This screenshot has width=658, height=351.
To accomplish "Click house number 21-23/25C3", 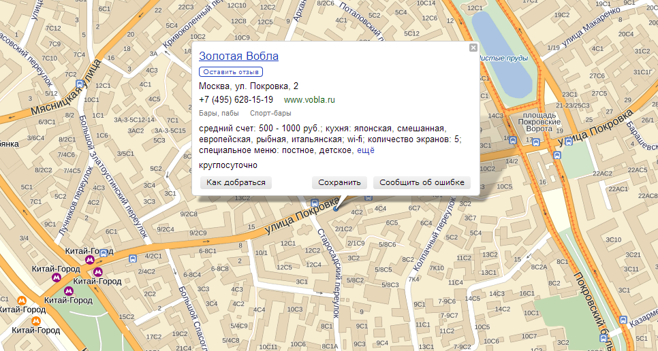I will click(x=574, y=105).
